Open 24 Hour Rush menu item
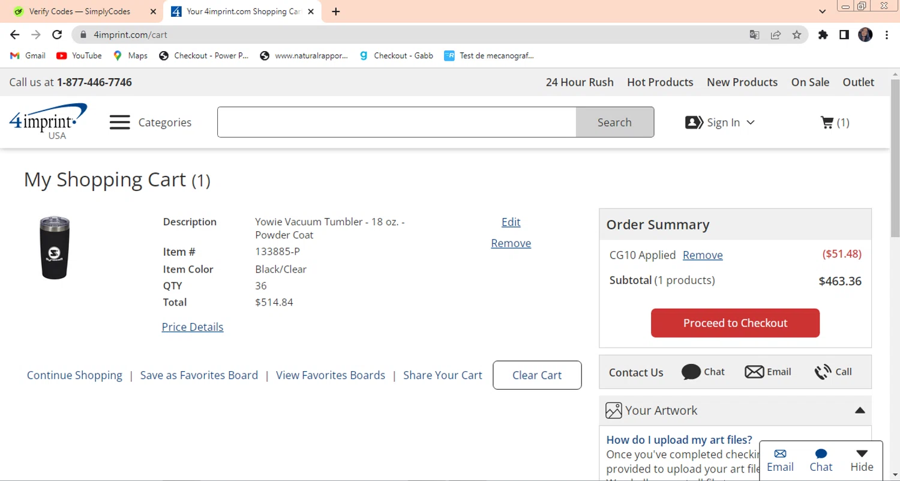This screenshot has height=481, width=900. point(580,82)
